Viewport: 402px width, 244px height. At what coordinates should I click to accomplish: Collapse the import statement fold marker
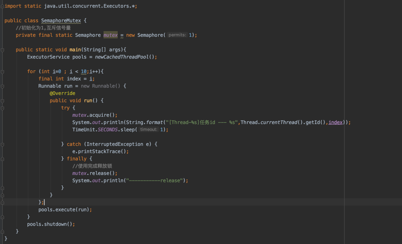(2, 6)
